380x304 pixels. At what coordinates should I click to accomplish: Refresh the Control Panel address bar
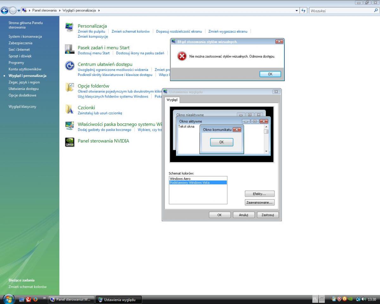303,10
